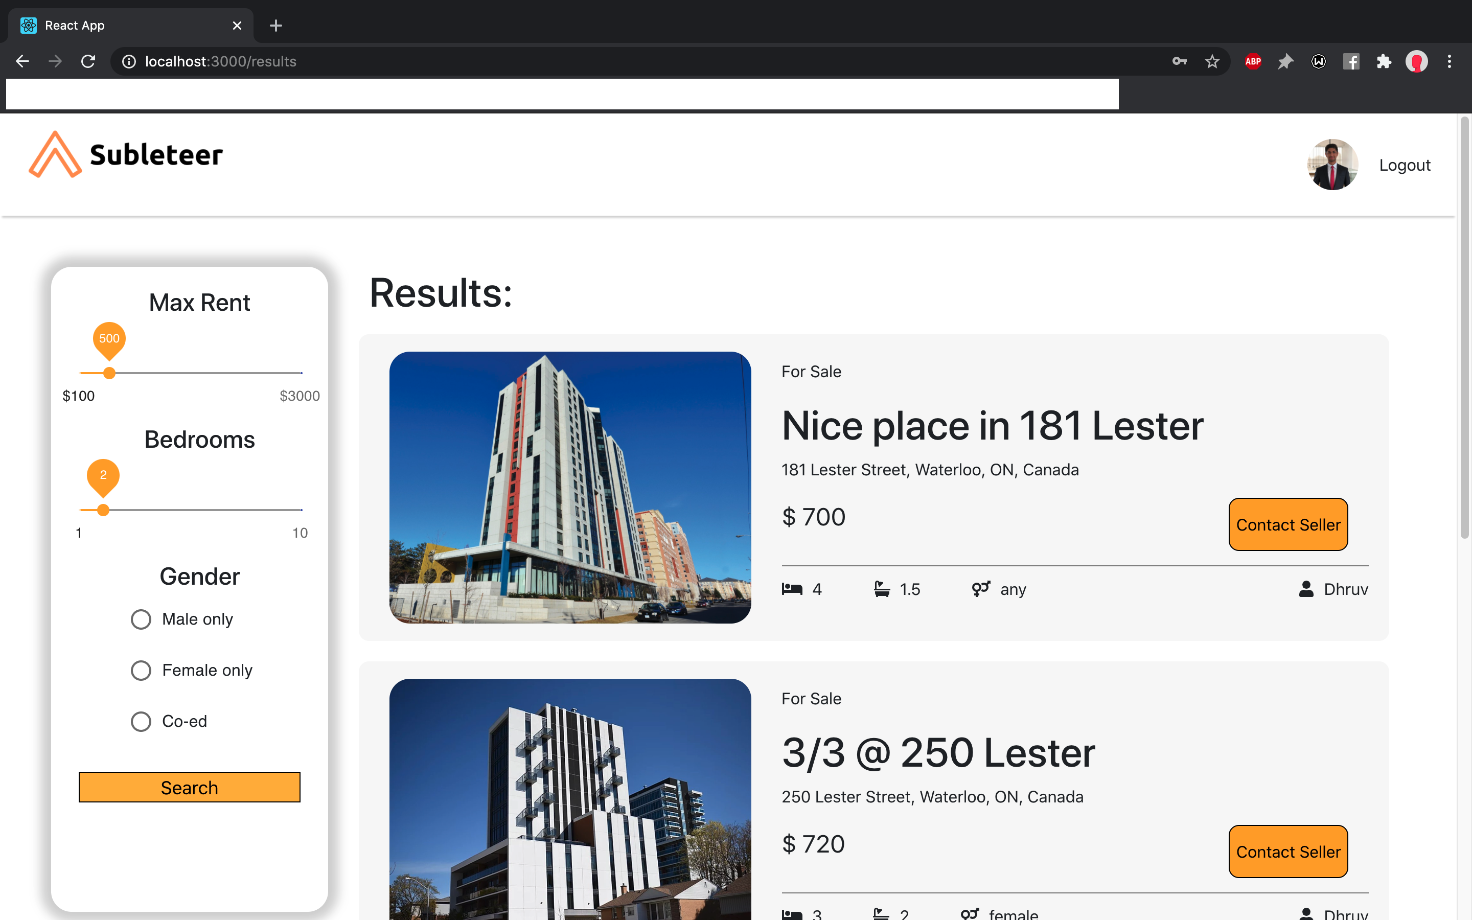The height and width of the screenshot is (920, 1472).
Task: Open the AdBlock Plus extension
Action: click(1252, 61)
